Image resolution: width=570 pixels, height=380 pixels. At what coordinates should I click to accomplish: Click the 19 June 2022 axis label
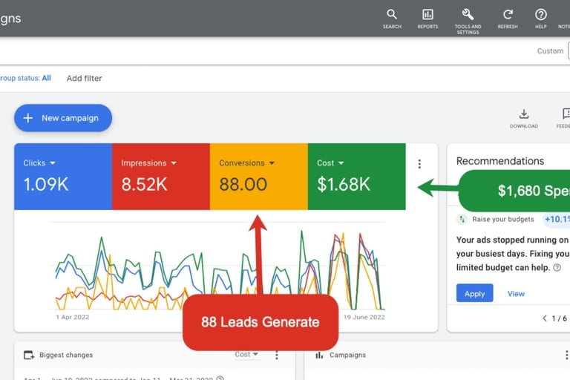click(364, 317)
